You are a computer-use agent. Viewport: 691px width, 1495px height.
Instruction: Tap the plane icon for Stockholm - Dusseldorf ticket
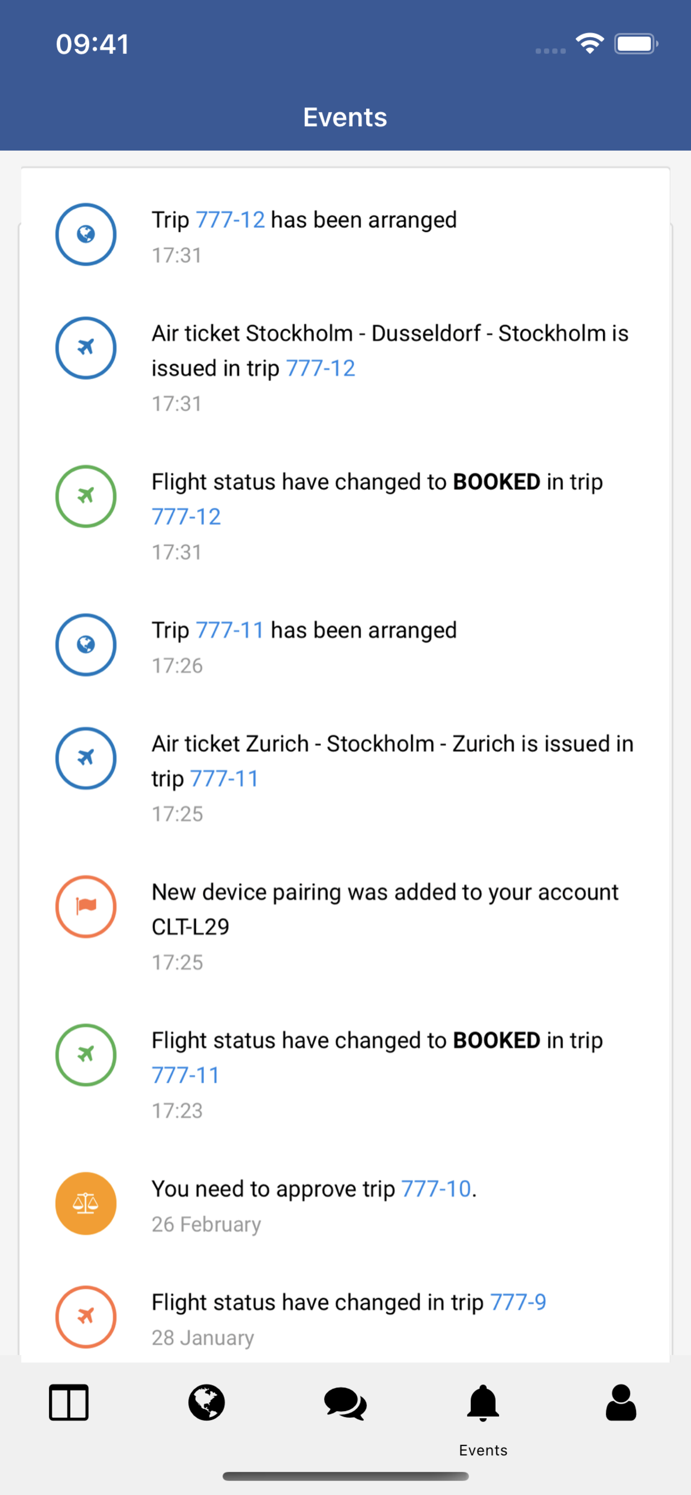pos(86,348)
